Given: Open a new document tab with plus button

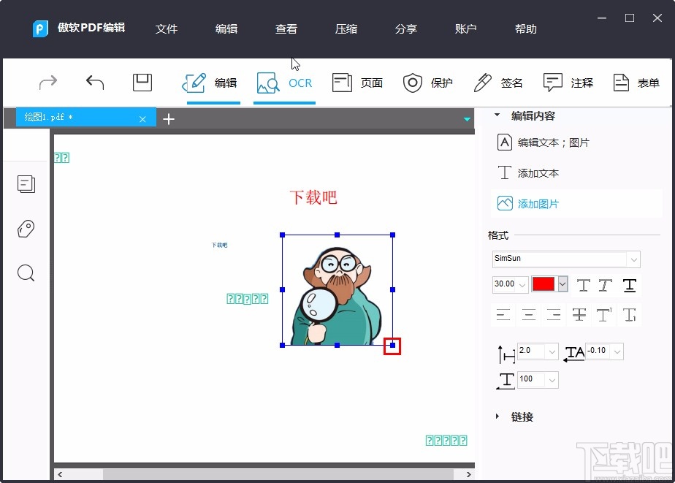Looking at the screenshot, I should coord(169,118).
